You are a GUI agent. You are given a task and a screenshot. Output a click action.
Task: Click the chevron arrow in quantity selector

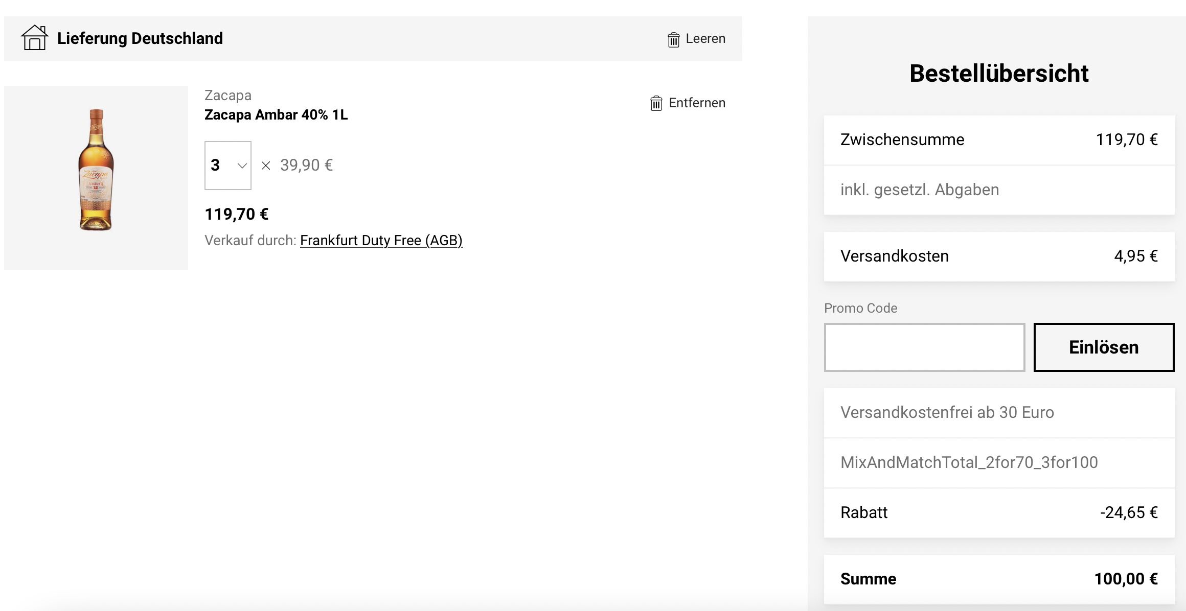[x=242, y=166]
